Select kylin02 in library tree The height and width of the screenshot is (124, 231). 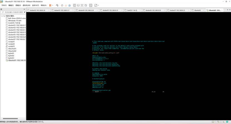click(x=11, y=56)
